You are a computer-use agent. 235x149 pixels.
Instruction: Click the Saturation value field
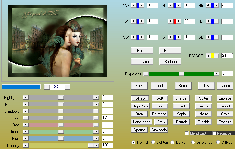pyautogui.click(x=107, y=118)
